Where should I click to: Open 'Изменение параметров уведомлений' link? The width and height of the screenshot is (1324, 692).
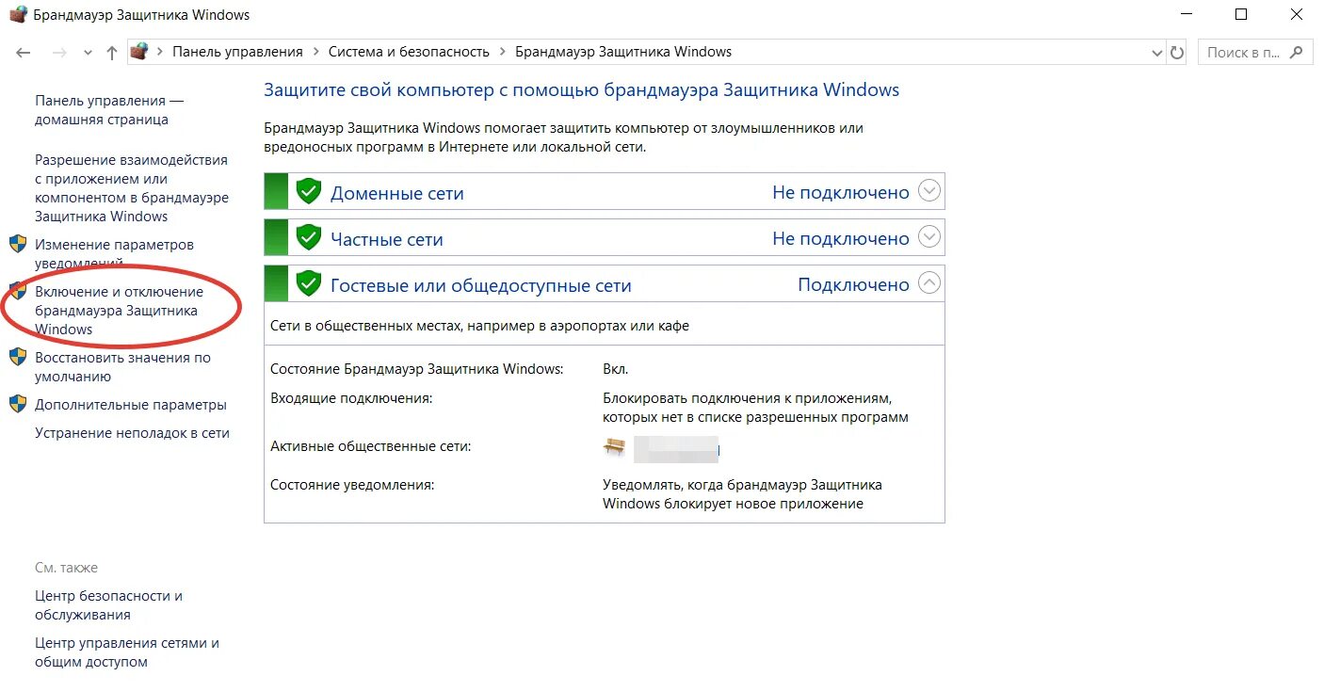coord(114,254)
